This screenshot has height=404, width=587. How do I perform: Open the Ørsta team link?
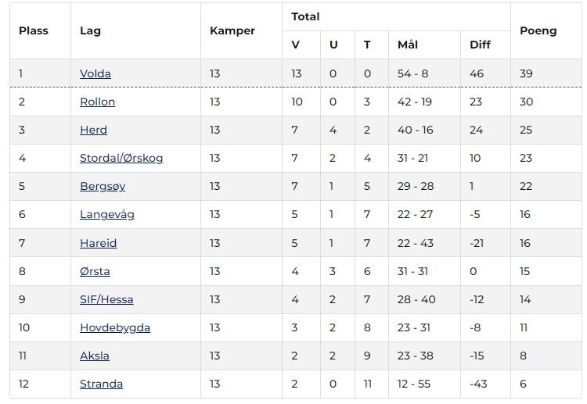coord(95,271)
